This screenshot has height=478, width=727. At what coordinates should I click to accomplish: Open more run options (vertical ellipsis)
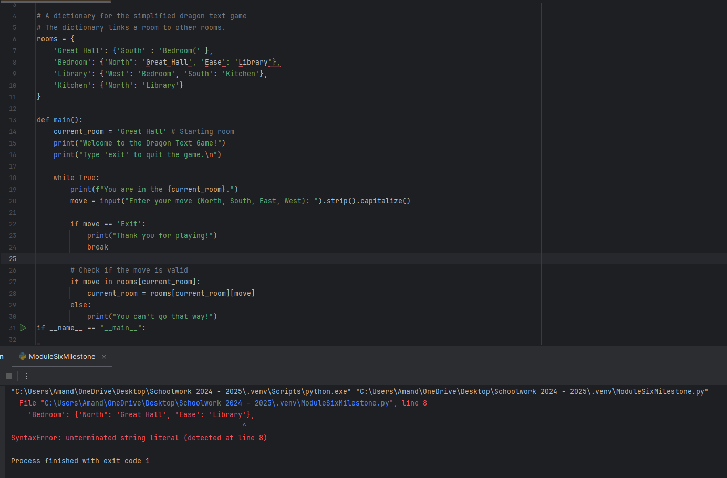(26, 376)
